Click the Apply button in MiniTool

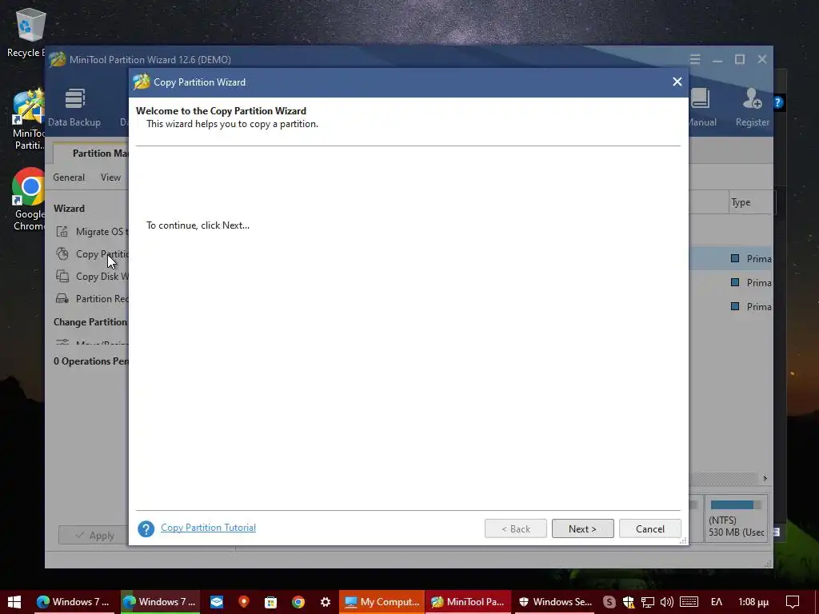[x=94, y=535]
